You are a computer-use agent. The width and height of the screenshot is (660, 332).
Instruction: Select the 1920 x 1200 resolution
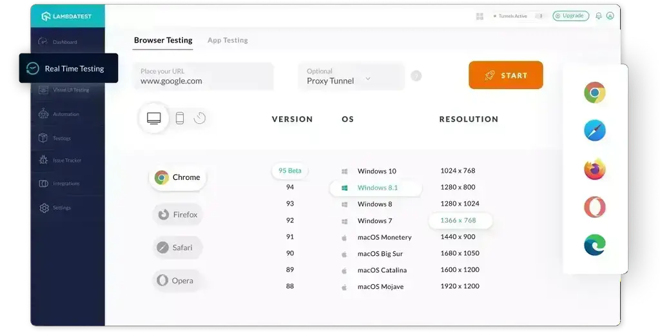pos(460,286)
